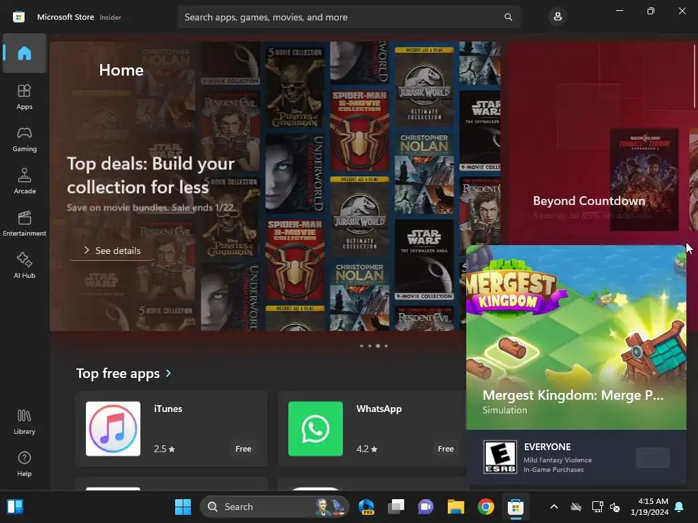Launch Microsoft Edge preview from taskbar

366,507
